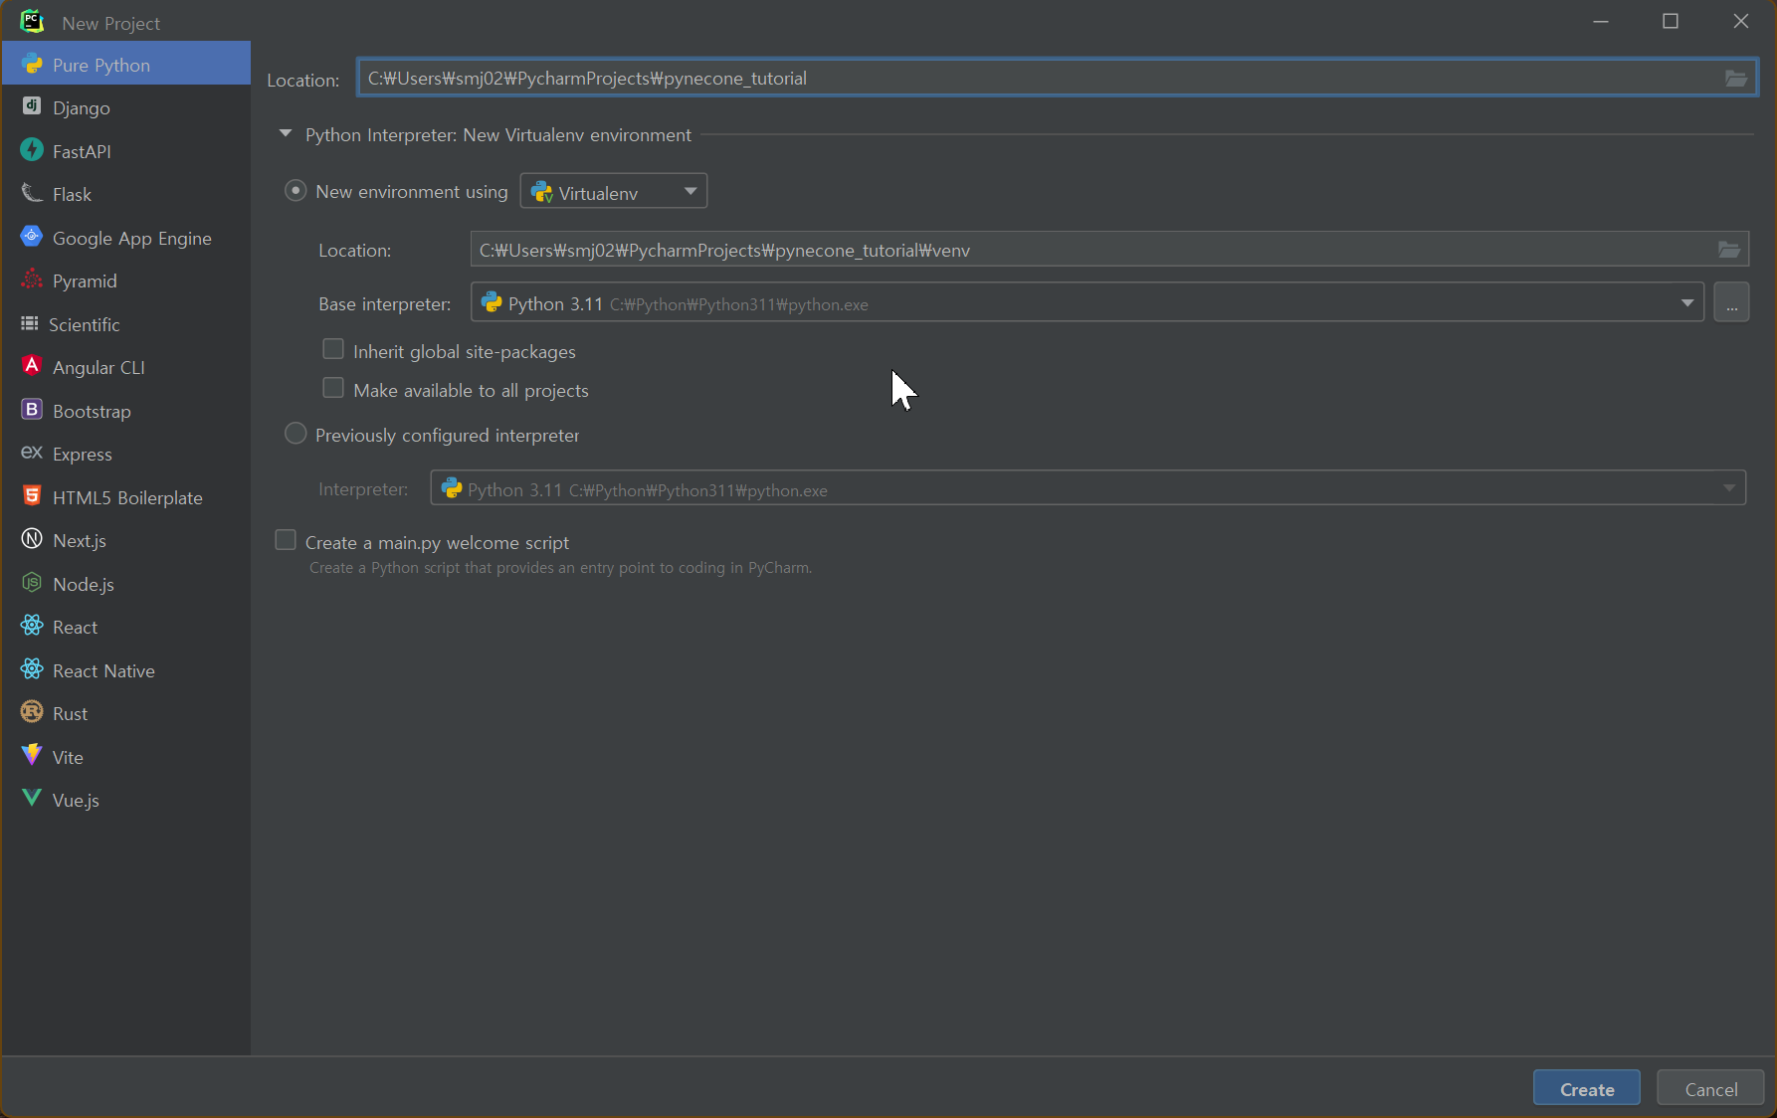Click the Next.js N icon

(x=32, y=539)
